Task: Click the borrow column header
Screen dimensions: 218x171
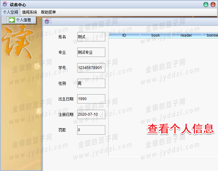Action: [210, 35]
